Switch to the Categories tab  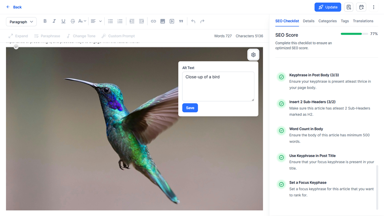(x=327, y=21)
